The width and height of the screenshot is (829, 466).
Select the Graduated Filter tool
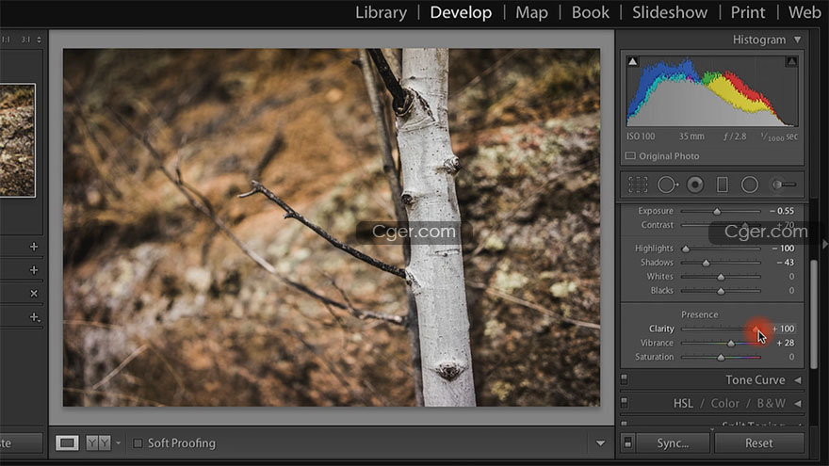(723, 185)
